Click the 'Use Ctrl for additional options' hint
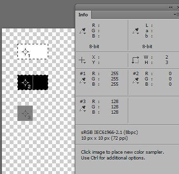Viewport: 179px width, 174px height. [113, 158]
